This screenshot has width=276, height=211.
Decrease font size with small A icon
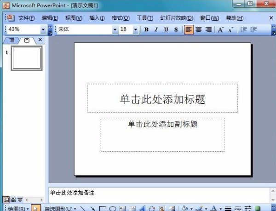pyautogui.click(x=231, y=29)
